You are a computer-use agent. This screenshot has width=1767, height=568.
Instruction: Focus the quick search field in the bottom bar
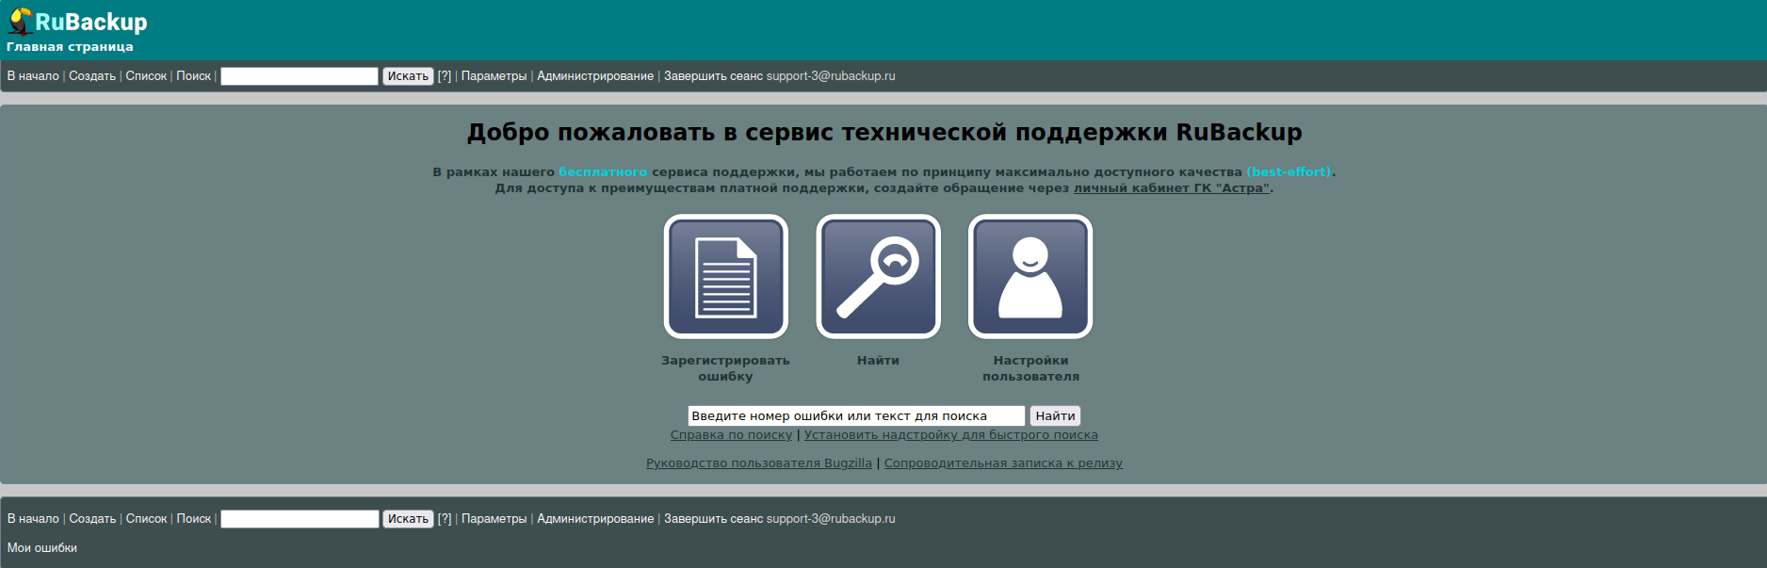300,519
